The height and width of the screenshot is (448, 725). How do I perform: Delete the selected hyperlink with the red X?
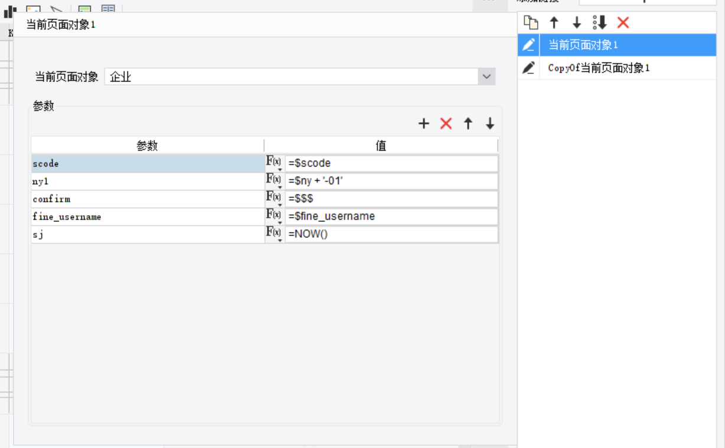click(x=623, y=23)
